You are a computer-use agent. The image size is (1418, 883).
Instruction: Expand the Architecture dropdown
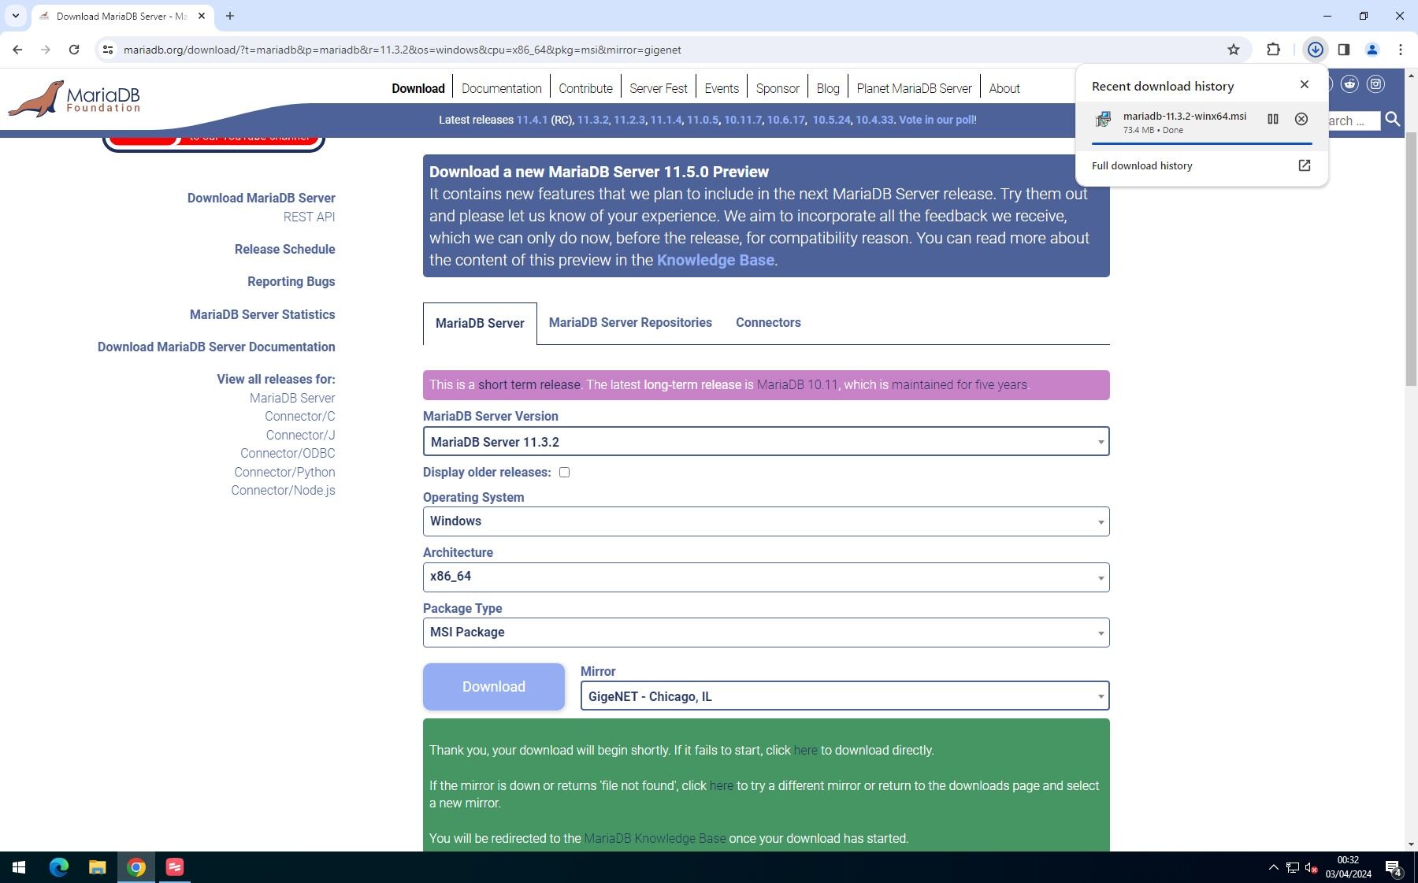click(x=766, y=577)
